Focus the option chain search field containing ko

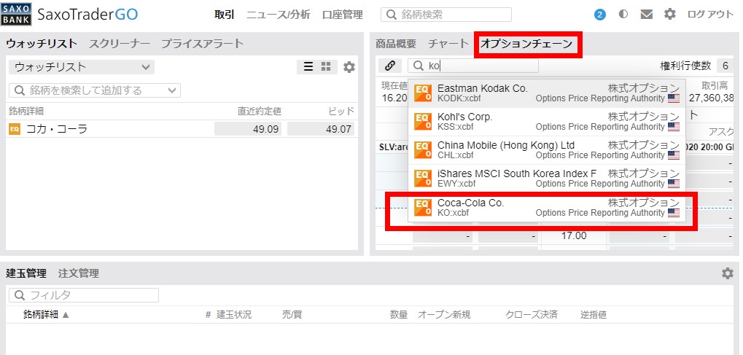point(473,66)
